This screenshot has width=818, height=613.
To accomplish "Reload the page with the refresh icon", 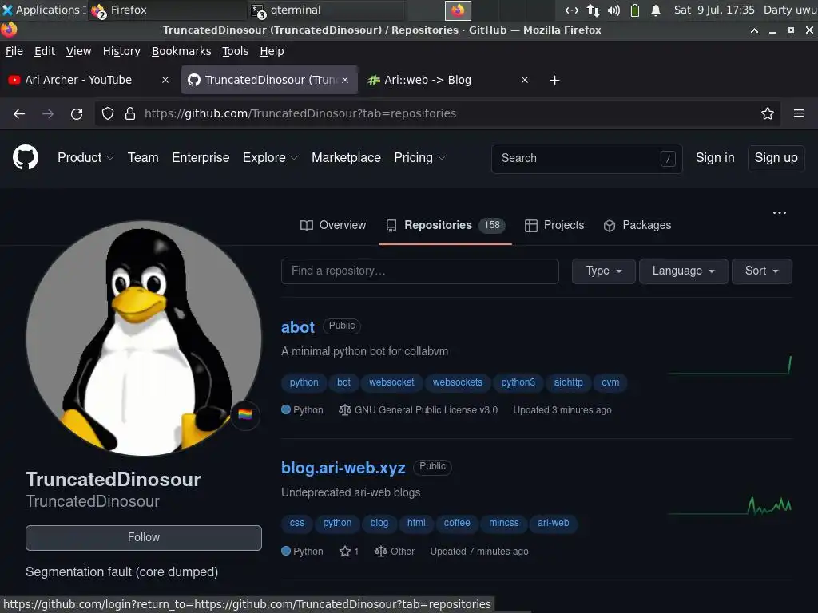I will [77, 113].
